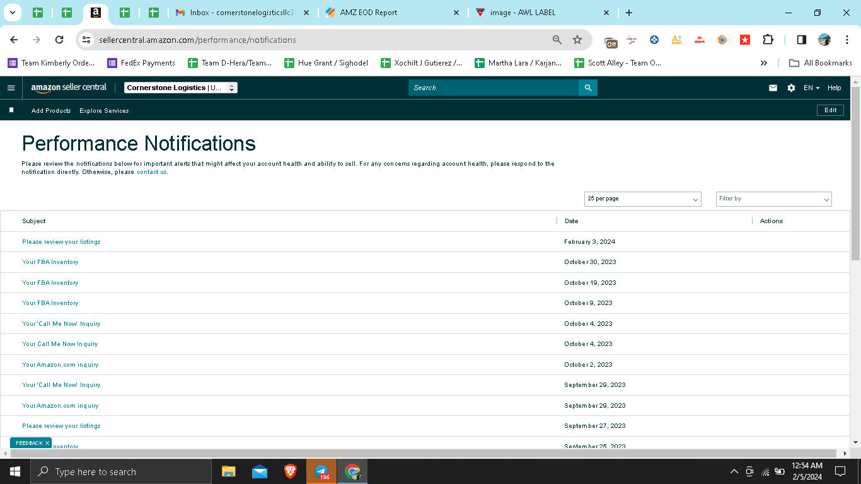This screenshot has width=861, height=484.
Task: Click the FEEDBACK button
Action: coord(31,443)
